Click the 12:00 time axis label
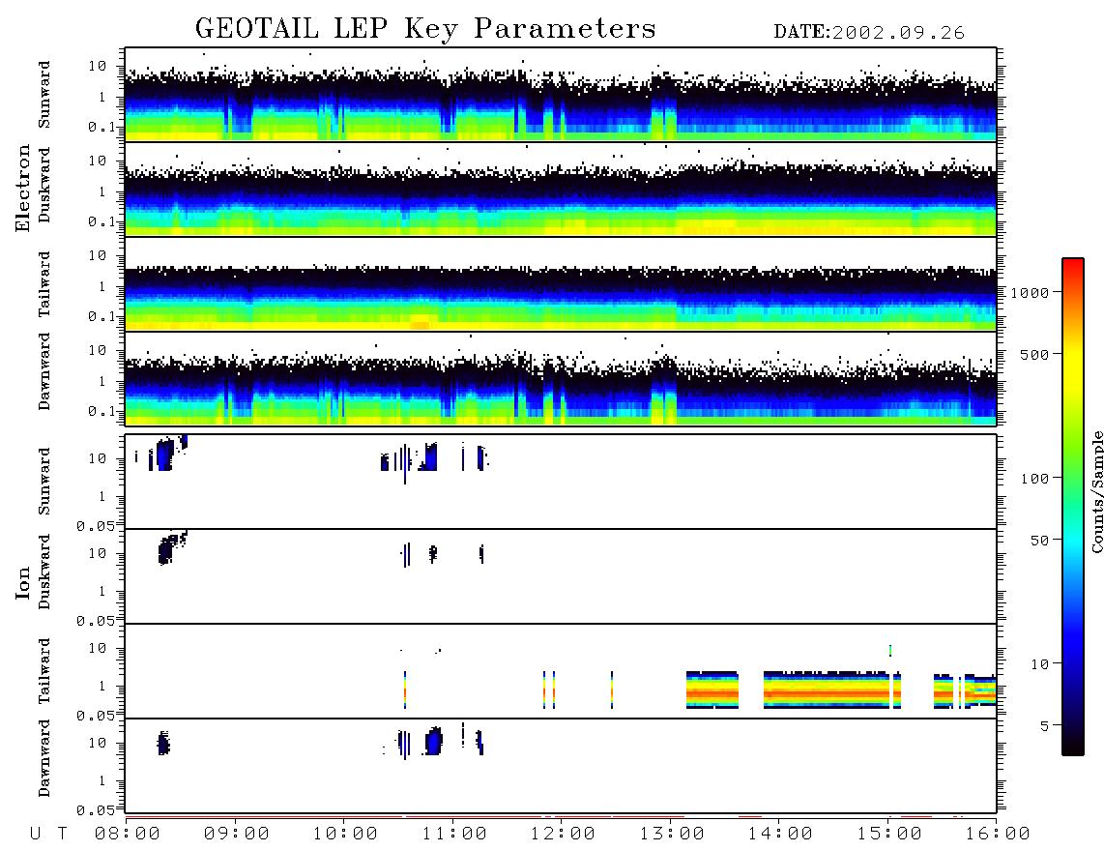The width and height of the screenshot is (1104, 851). (564, 835)
